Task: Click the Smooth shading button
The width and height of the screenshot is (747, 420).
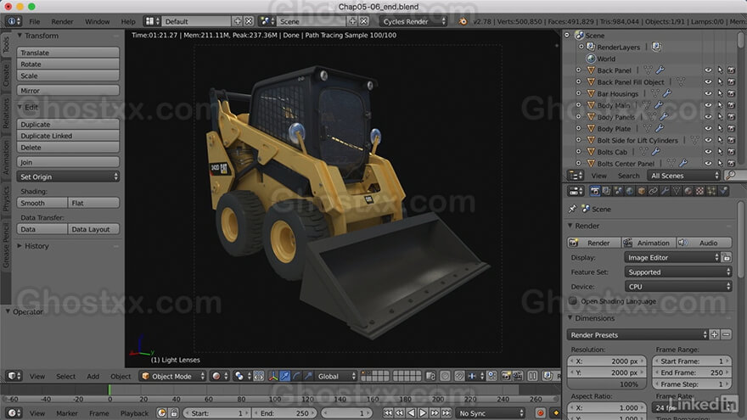Action: coord(42,203)
